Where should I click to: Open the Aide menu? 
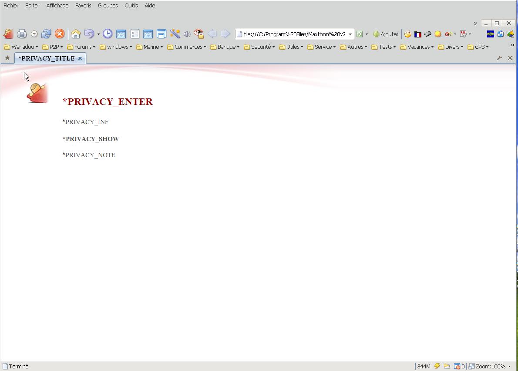(150, 6)
